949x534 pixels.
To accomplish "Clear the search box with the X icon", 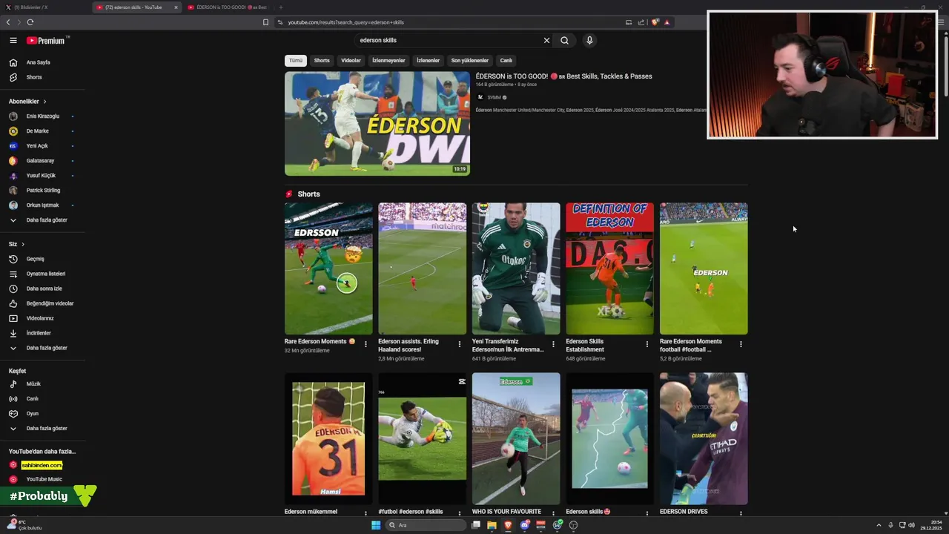I will 546,41.
